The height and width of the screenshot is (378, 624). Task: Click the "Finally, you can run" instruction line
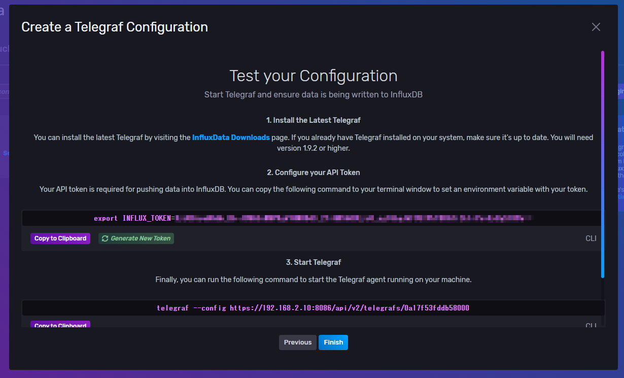314,280
